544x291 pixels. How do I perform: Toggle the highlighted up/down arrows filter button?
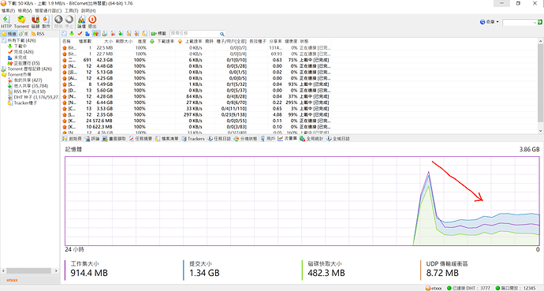coord(96,34)
